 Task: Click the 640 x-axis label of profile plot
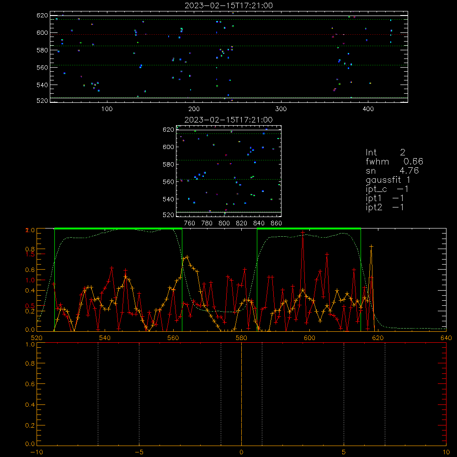tap(446, 338)
